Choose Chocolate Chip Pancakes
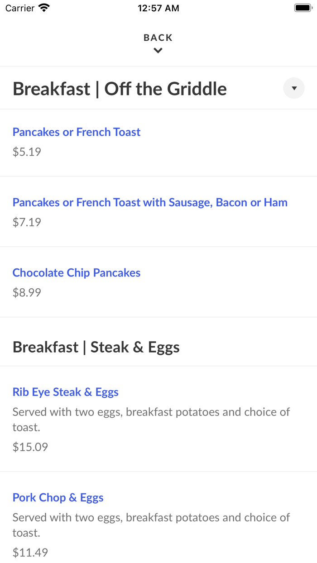Viewport: 317px width, 563px height. pos(77,273)
